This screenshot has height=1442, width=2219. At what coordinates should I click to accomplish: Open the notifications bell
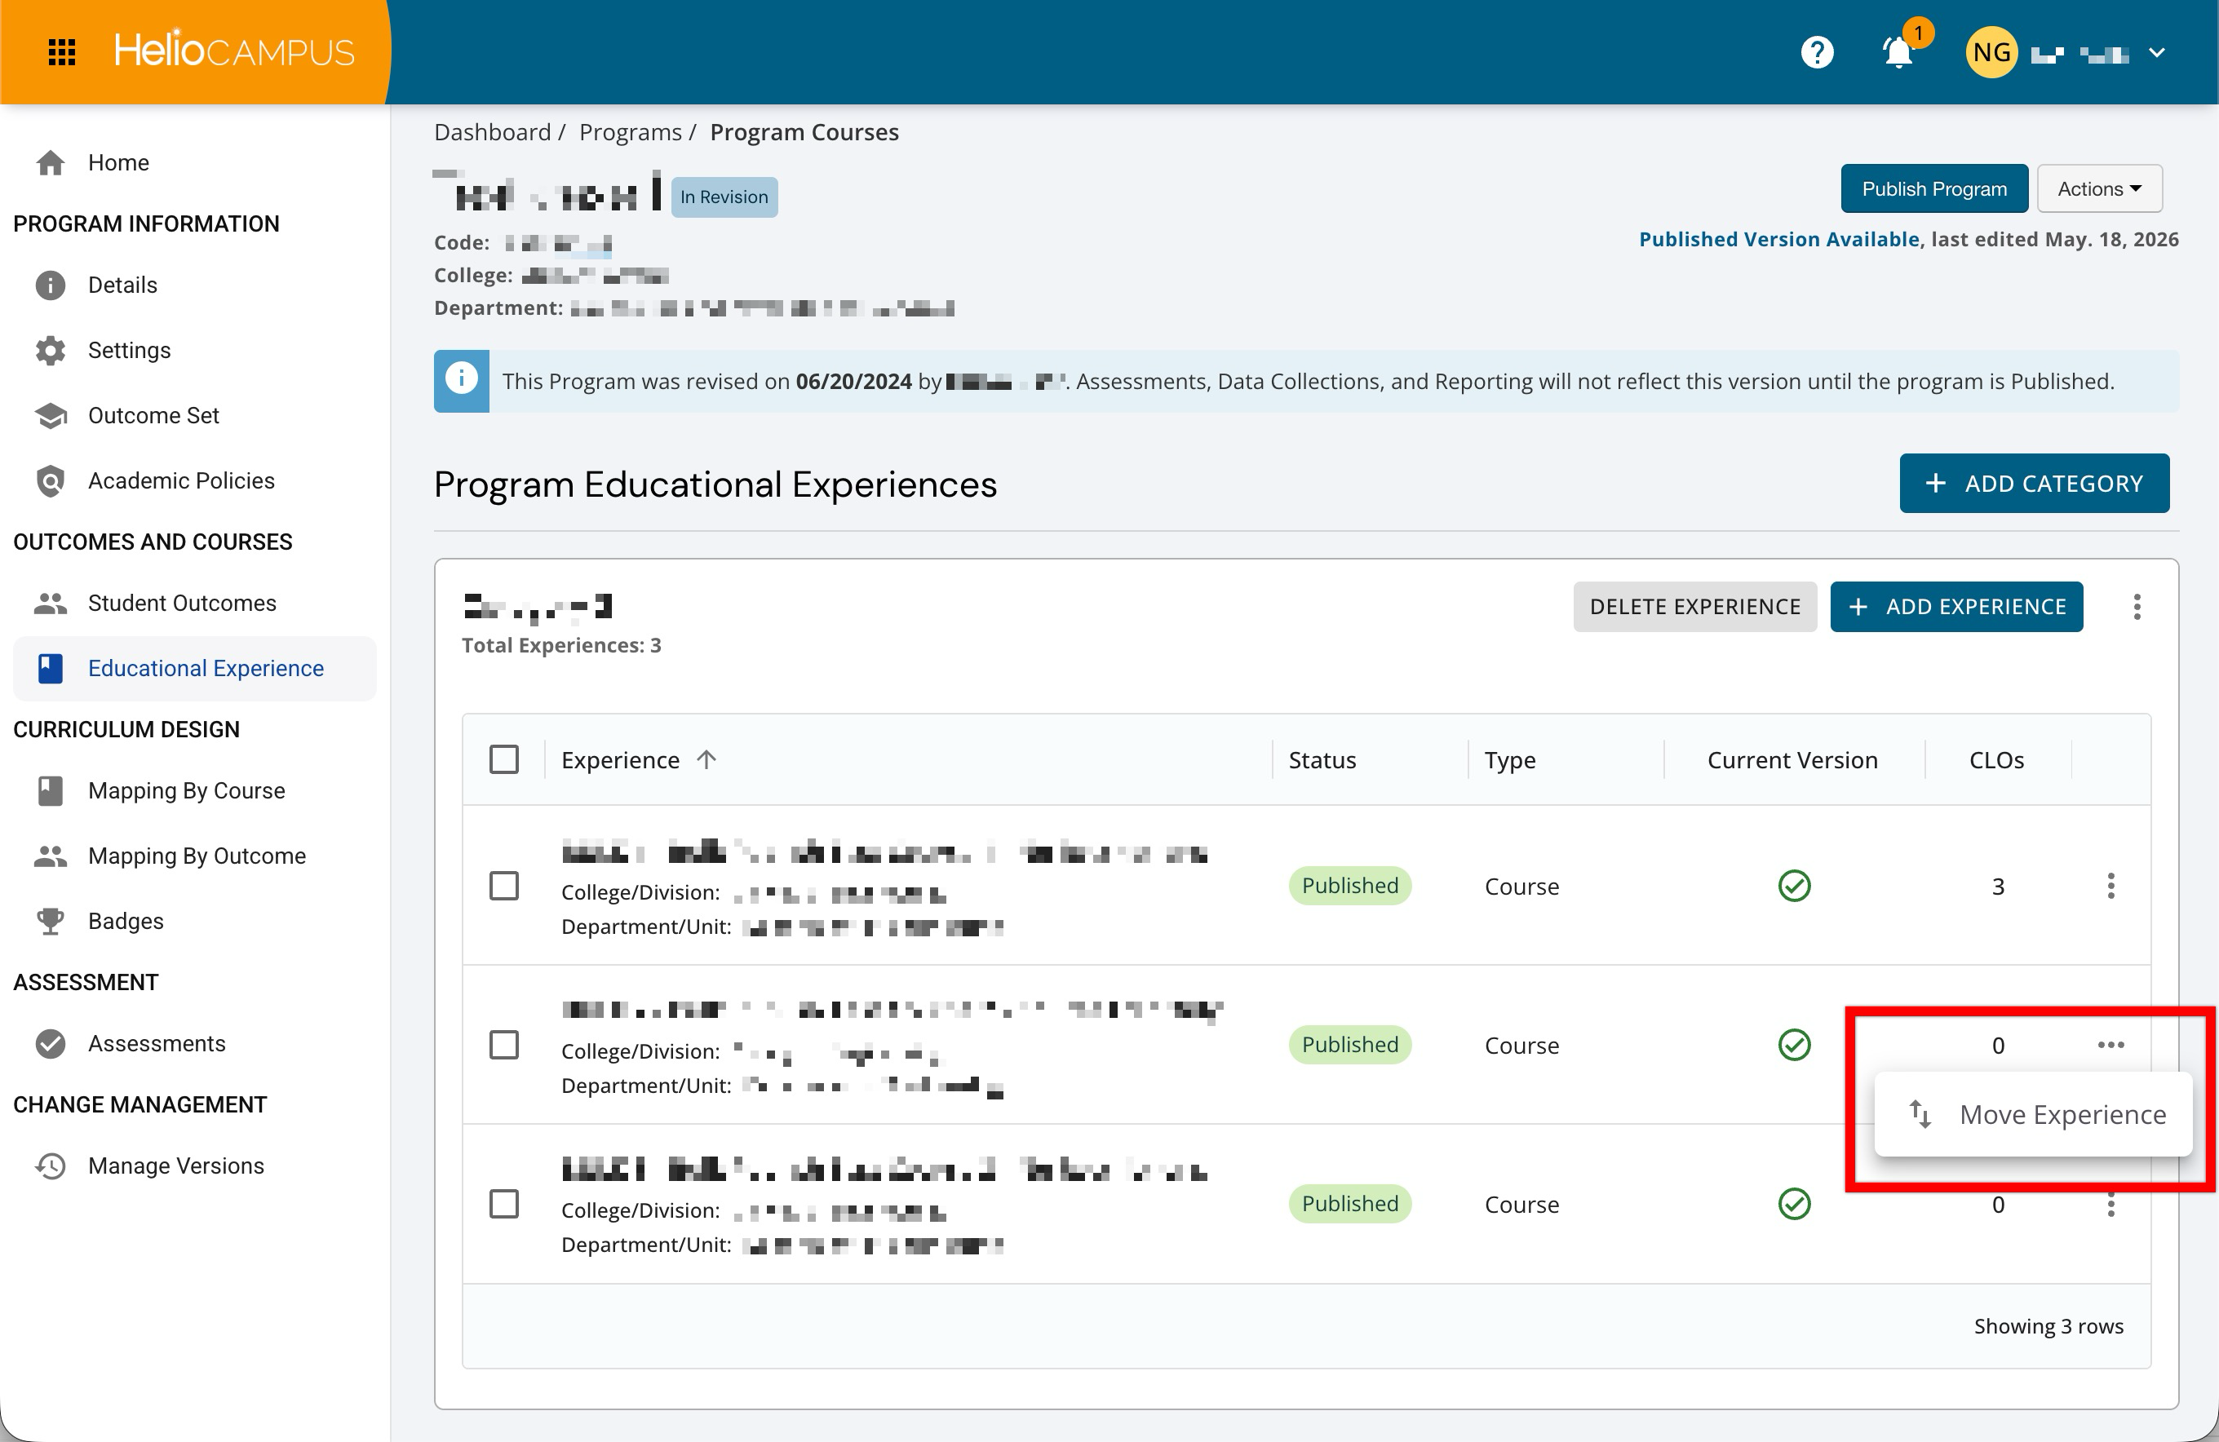click(x=1898, y=52)
